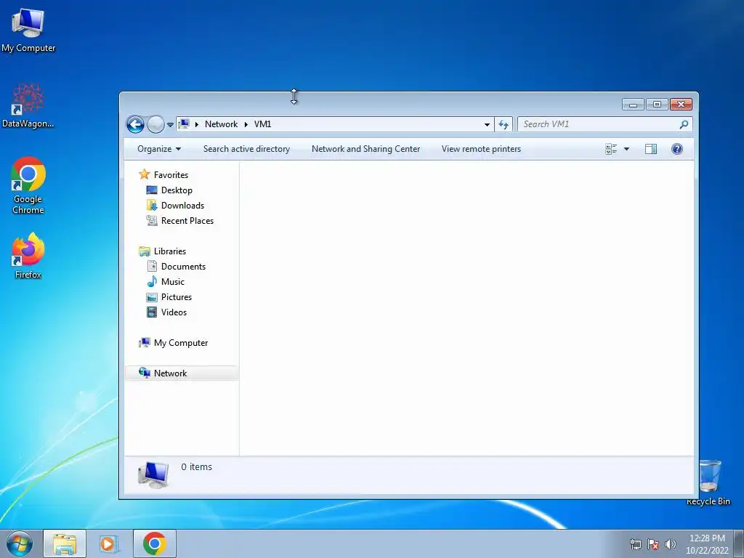Select Network in navigation pane
744x558 pixels.
point(170,373)
